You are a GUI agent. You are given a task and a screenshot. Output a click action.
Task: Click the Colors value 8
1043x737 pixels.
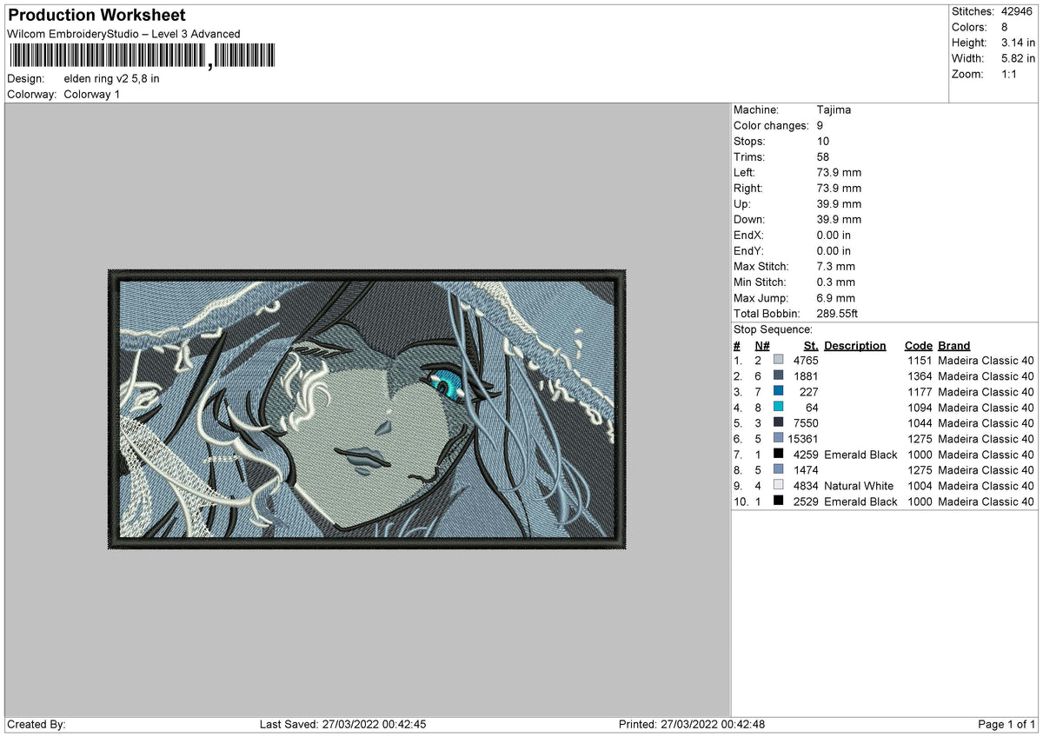pos(1004,27)
